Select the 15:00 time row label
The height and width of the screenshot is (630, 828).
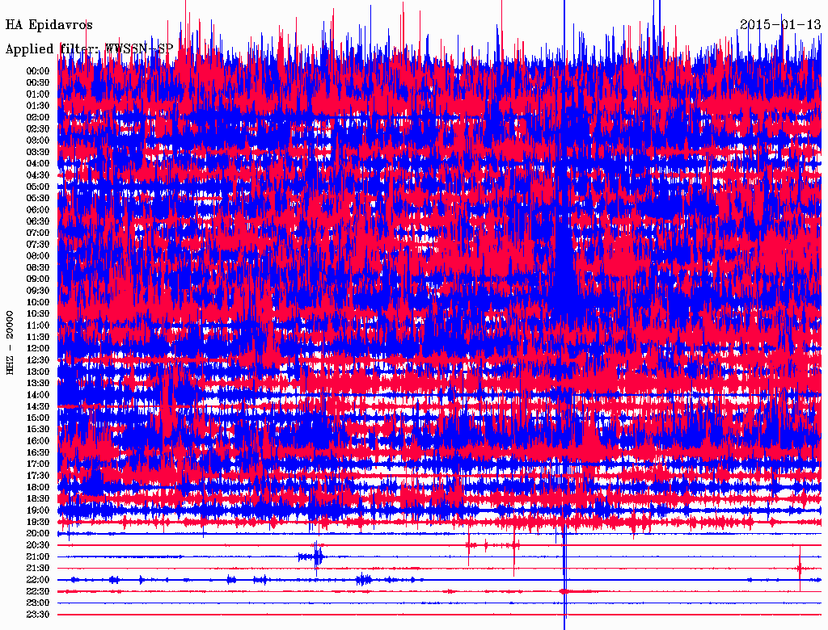(x=38, y=418)
